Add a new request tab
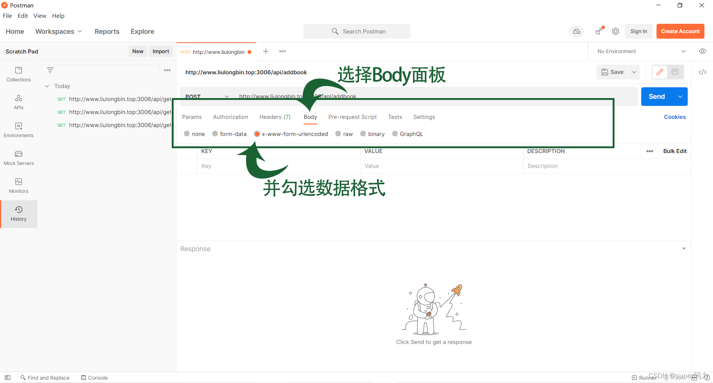The width and height of the screenshot is (713, 383). [266, 51]
